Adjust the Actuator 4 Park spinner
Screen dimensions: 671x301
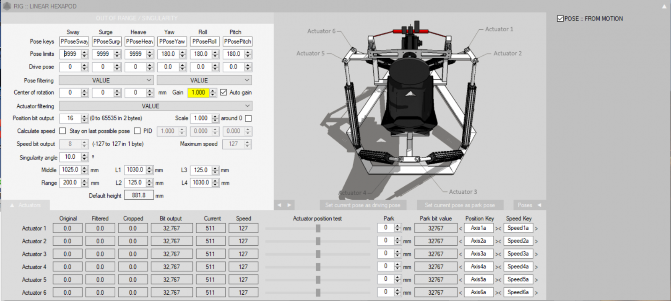tap(398, 266)
